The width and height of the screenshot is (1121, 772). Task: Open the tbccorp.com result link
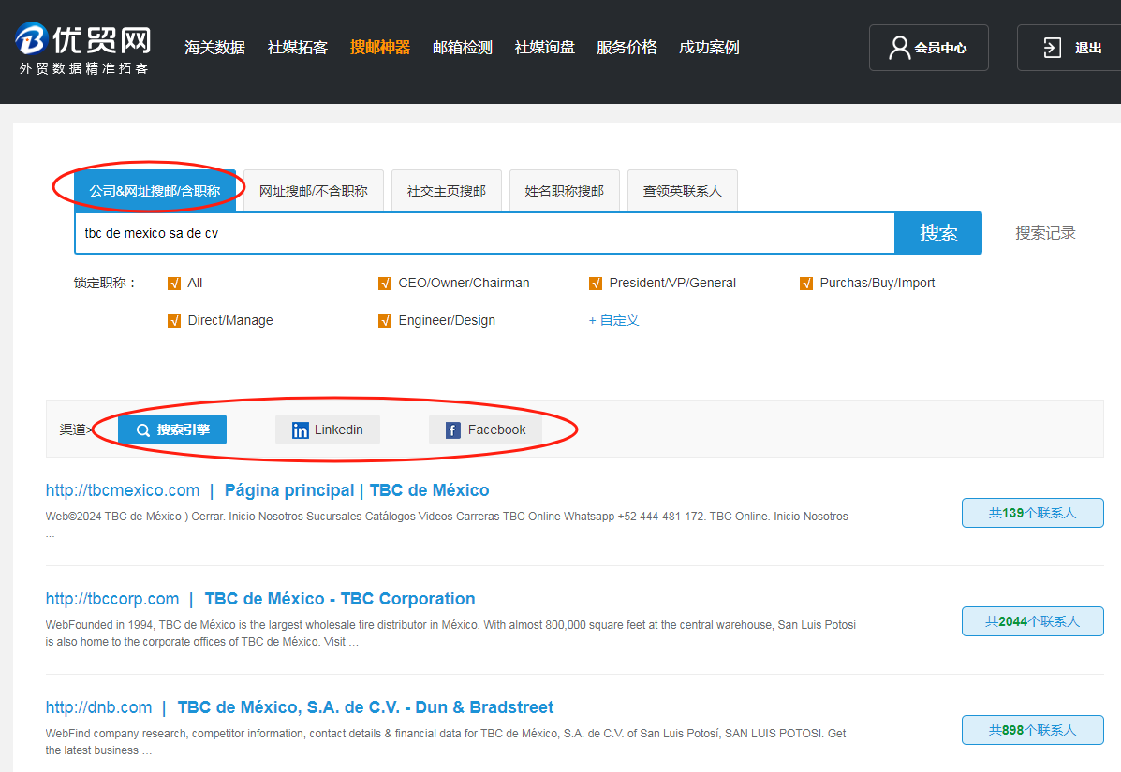click(112, 599)
